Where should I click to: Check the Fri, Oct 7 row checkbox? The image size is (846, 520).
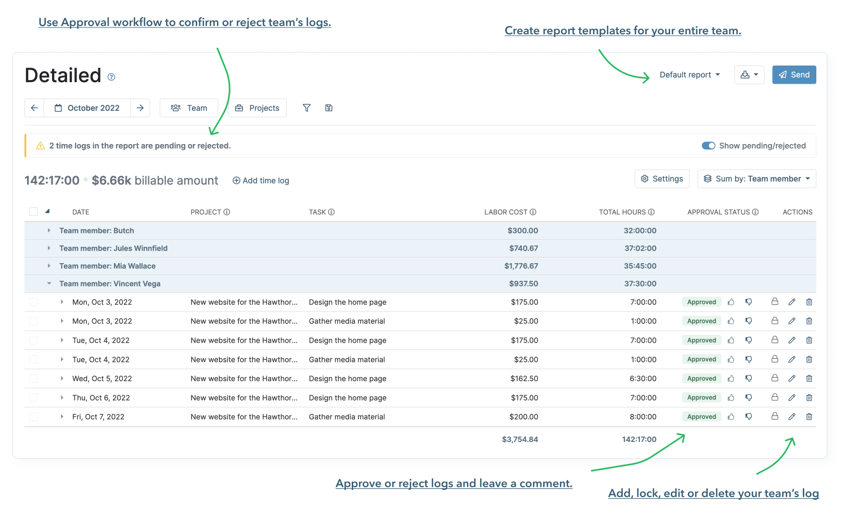34,417
